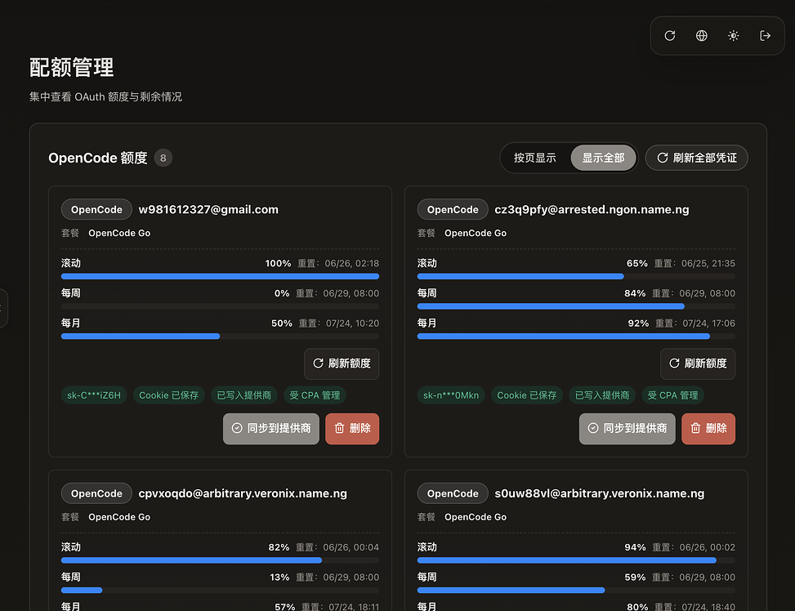The image size is (795, 611).
Task: Click reset time 07/24, 17:06
Action: tap(708, 323)
